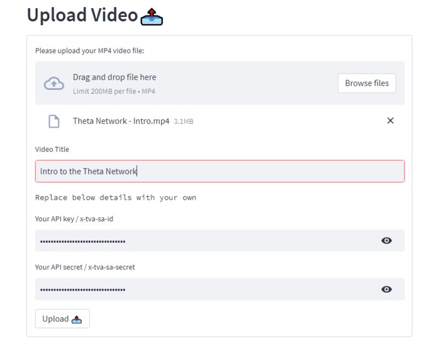Click the Video Title input field
The height and width of the screenshot is (360, 436).
[x=220, y=171]
